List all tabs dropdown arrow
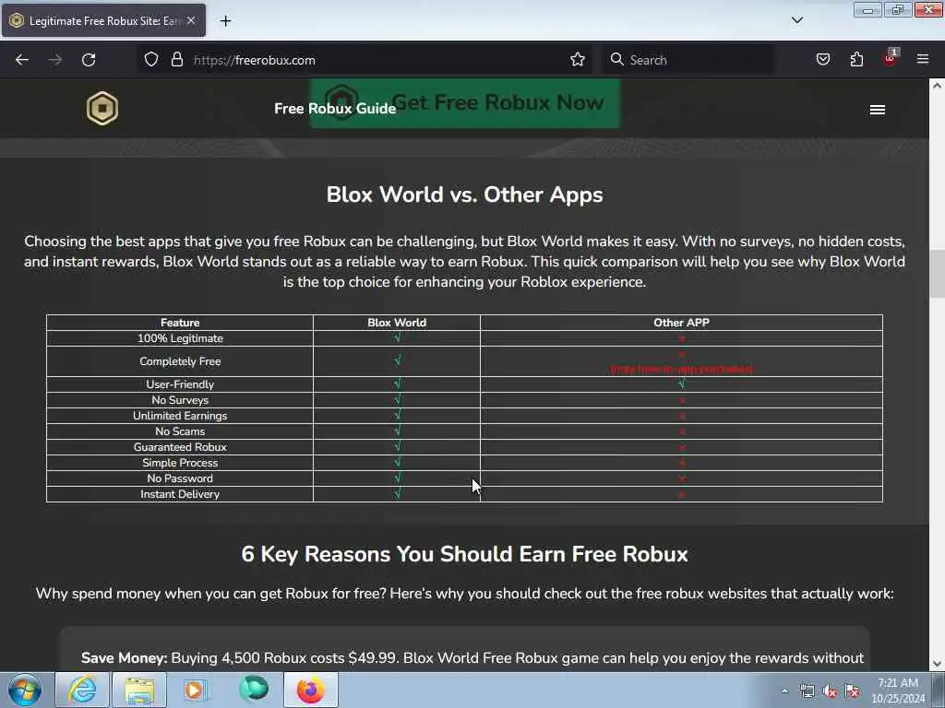The height and width of the screenshot is (708, 945). tap(796, 20)
